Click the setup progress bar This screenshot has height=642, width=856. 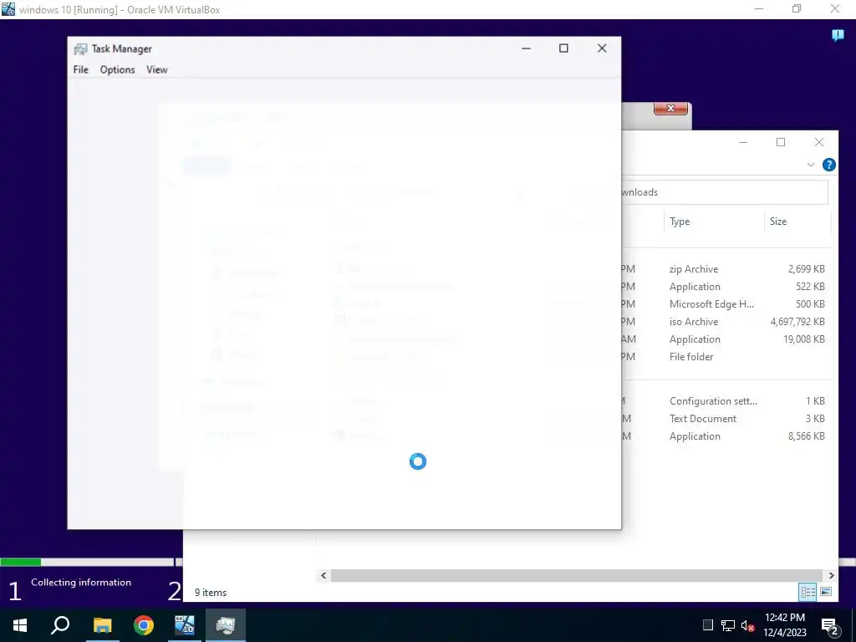pos(87,563)
